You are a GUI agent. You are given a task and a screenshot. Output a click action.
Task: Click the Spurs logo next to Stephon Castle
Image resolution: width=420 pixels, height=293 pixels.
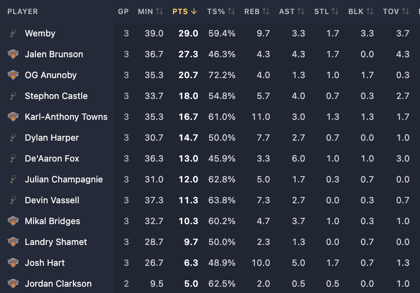click(x=13, y=96)
